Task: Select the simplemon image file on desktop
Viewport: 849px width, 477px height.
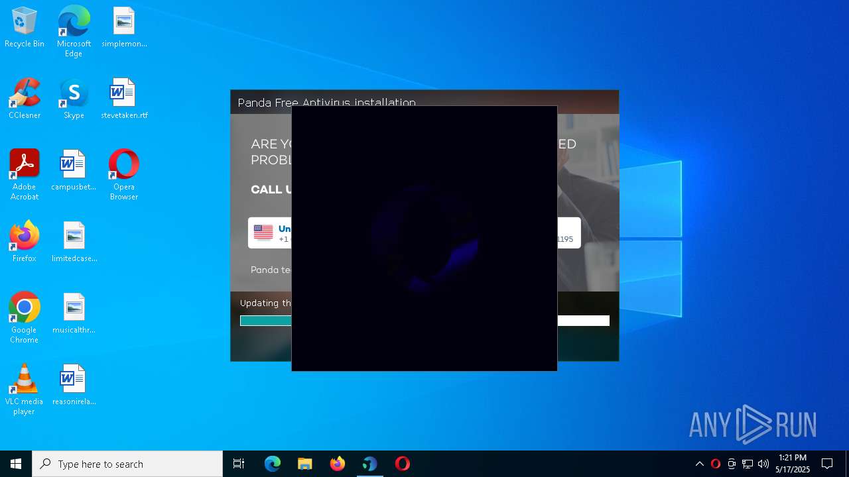Action: (124, 28)
